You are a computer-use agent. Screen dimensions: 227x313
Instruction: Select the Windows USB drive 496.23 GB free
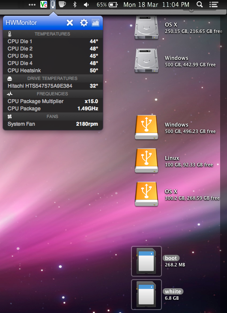tap(146, 127)
